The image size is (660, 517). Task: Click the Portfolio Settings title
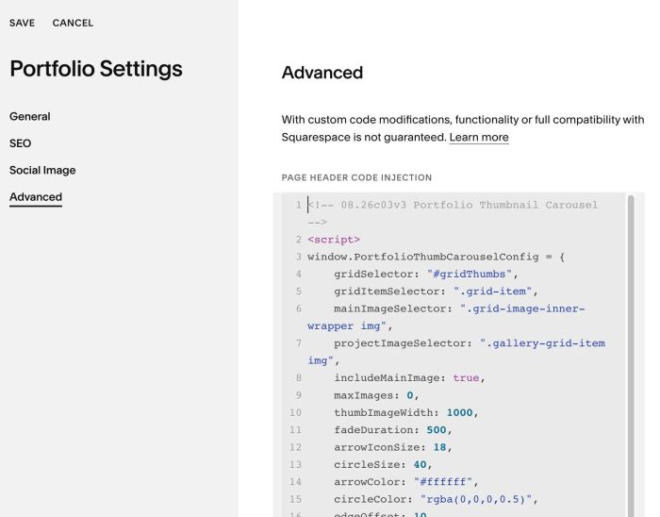(96, 70)
